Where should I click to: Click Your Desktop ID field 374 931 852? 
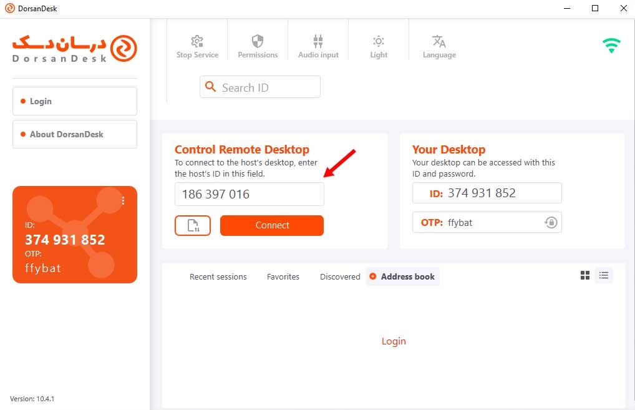pos(487,193)
